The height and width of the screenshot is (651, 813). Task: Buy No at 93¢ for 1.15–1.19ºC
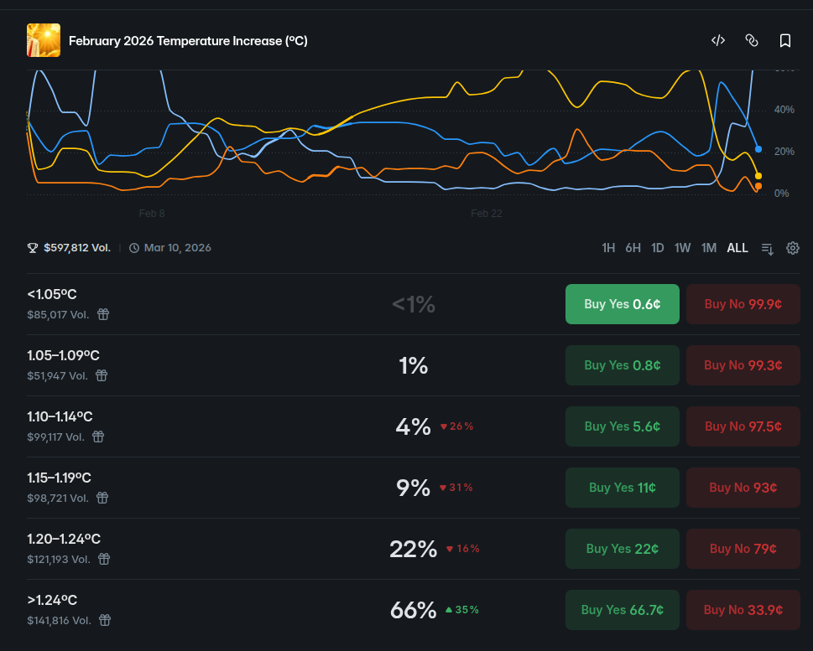pyautogui.click(x=743, y=488)
